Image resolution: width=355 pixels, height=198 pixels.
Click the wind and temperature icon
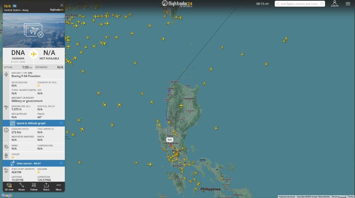click(6, 147)
